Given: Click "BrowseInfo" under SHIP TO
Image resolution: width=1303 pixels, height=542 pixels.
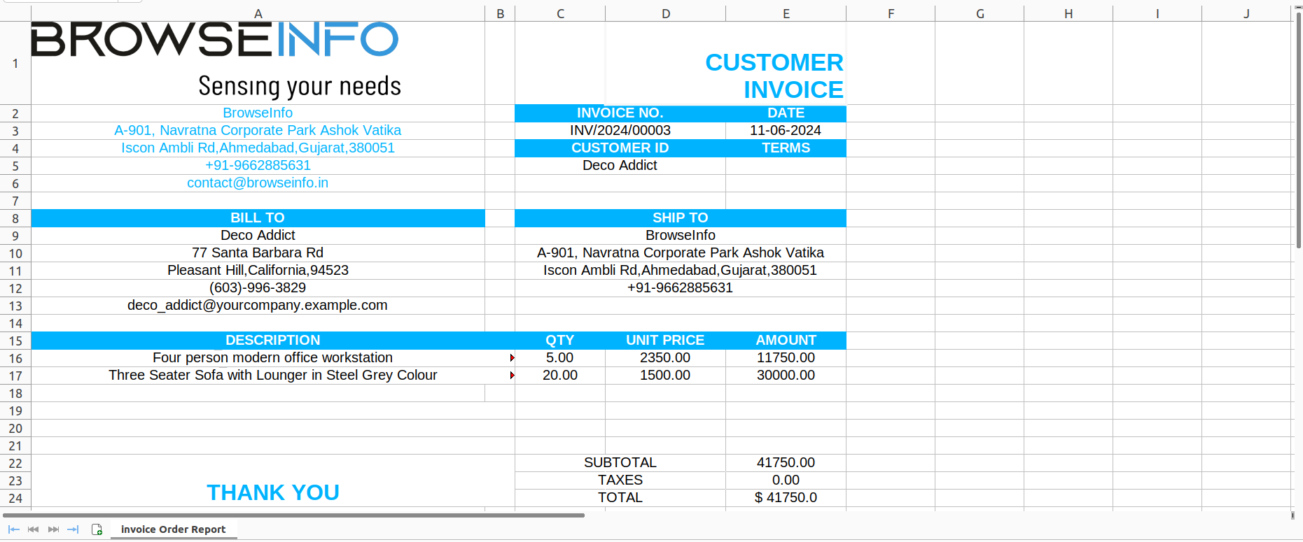Looking at the screenshot, I should coord(681,236).
